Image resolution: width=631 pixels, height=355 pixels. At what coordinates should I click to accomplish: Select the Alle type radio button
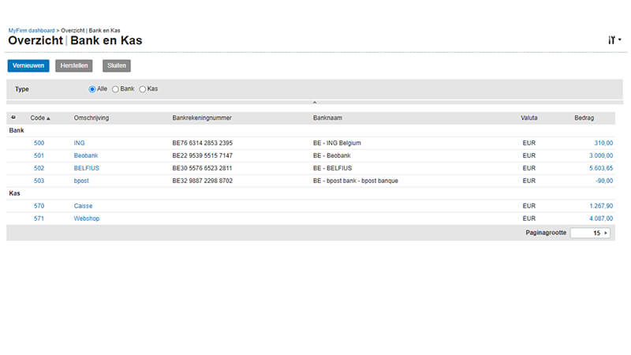[x=92, y=89]
